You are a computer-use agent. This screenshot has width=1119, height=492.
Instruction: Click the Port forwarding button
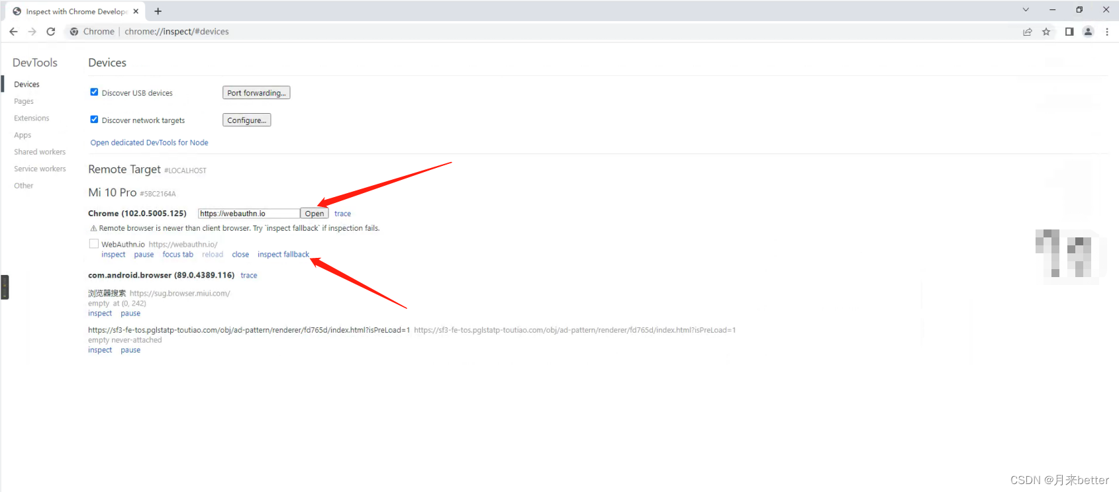pos(256,93)
